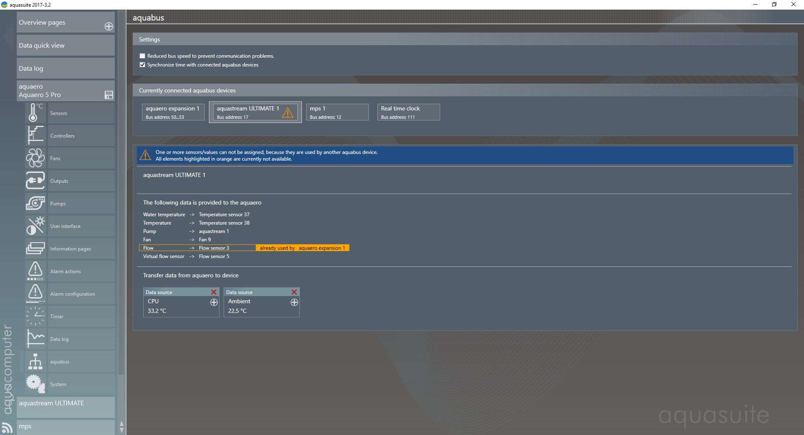The image size is (804, 435).
Task: Click the sidebar scroll arrows
Action: point(121,427)
